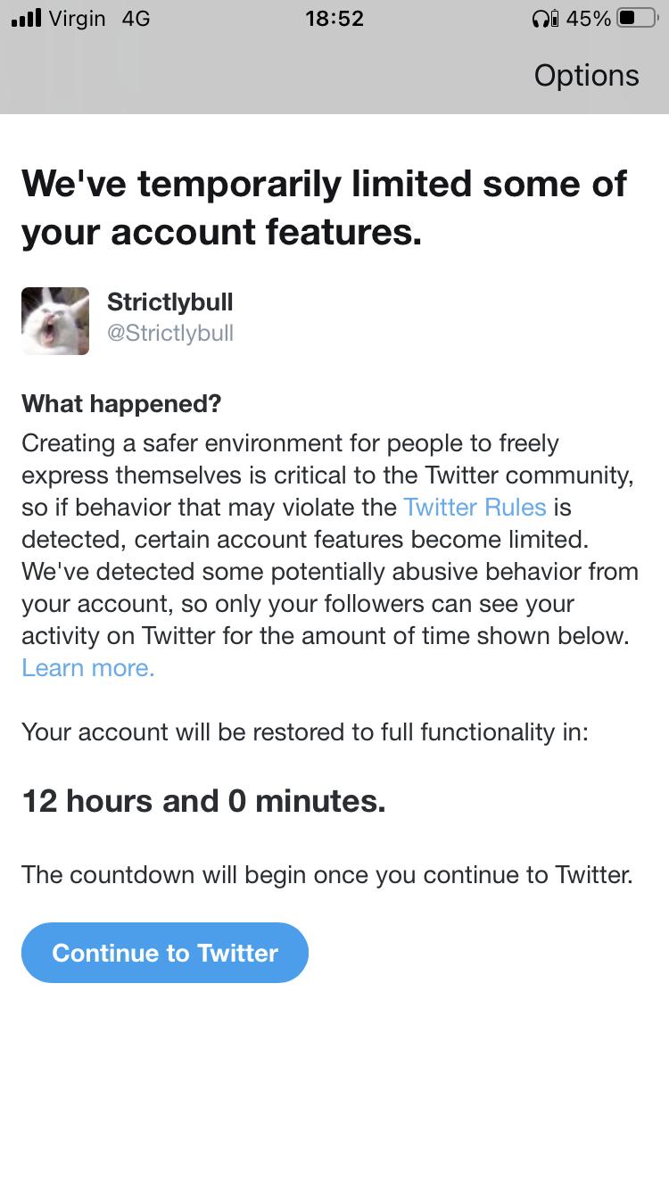The image size is (669, 1190).
Task: Tap the clock showing 18:52
Action: (x=335, y=18)
